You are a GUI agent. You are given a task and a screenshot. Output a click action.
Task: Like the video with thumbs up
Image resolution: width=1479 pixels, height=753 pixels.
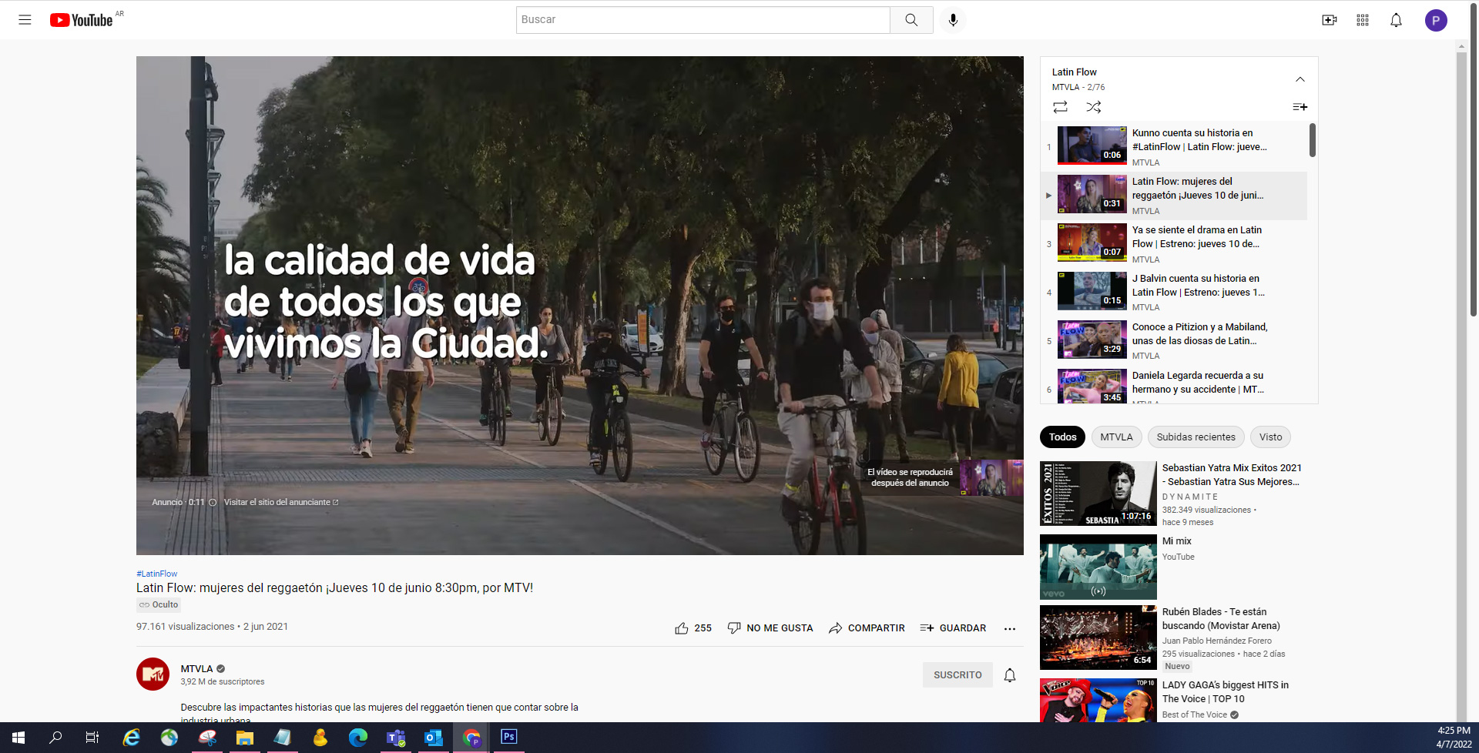coord(682,628)
